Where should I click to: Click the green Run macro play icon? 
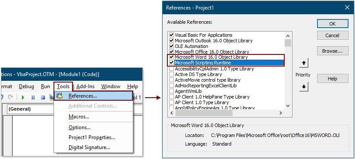tap(23, 98)
